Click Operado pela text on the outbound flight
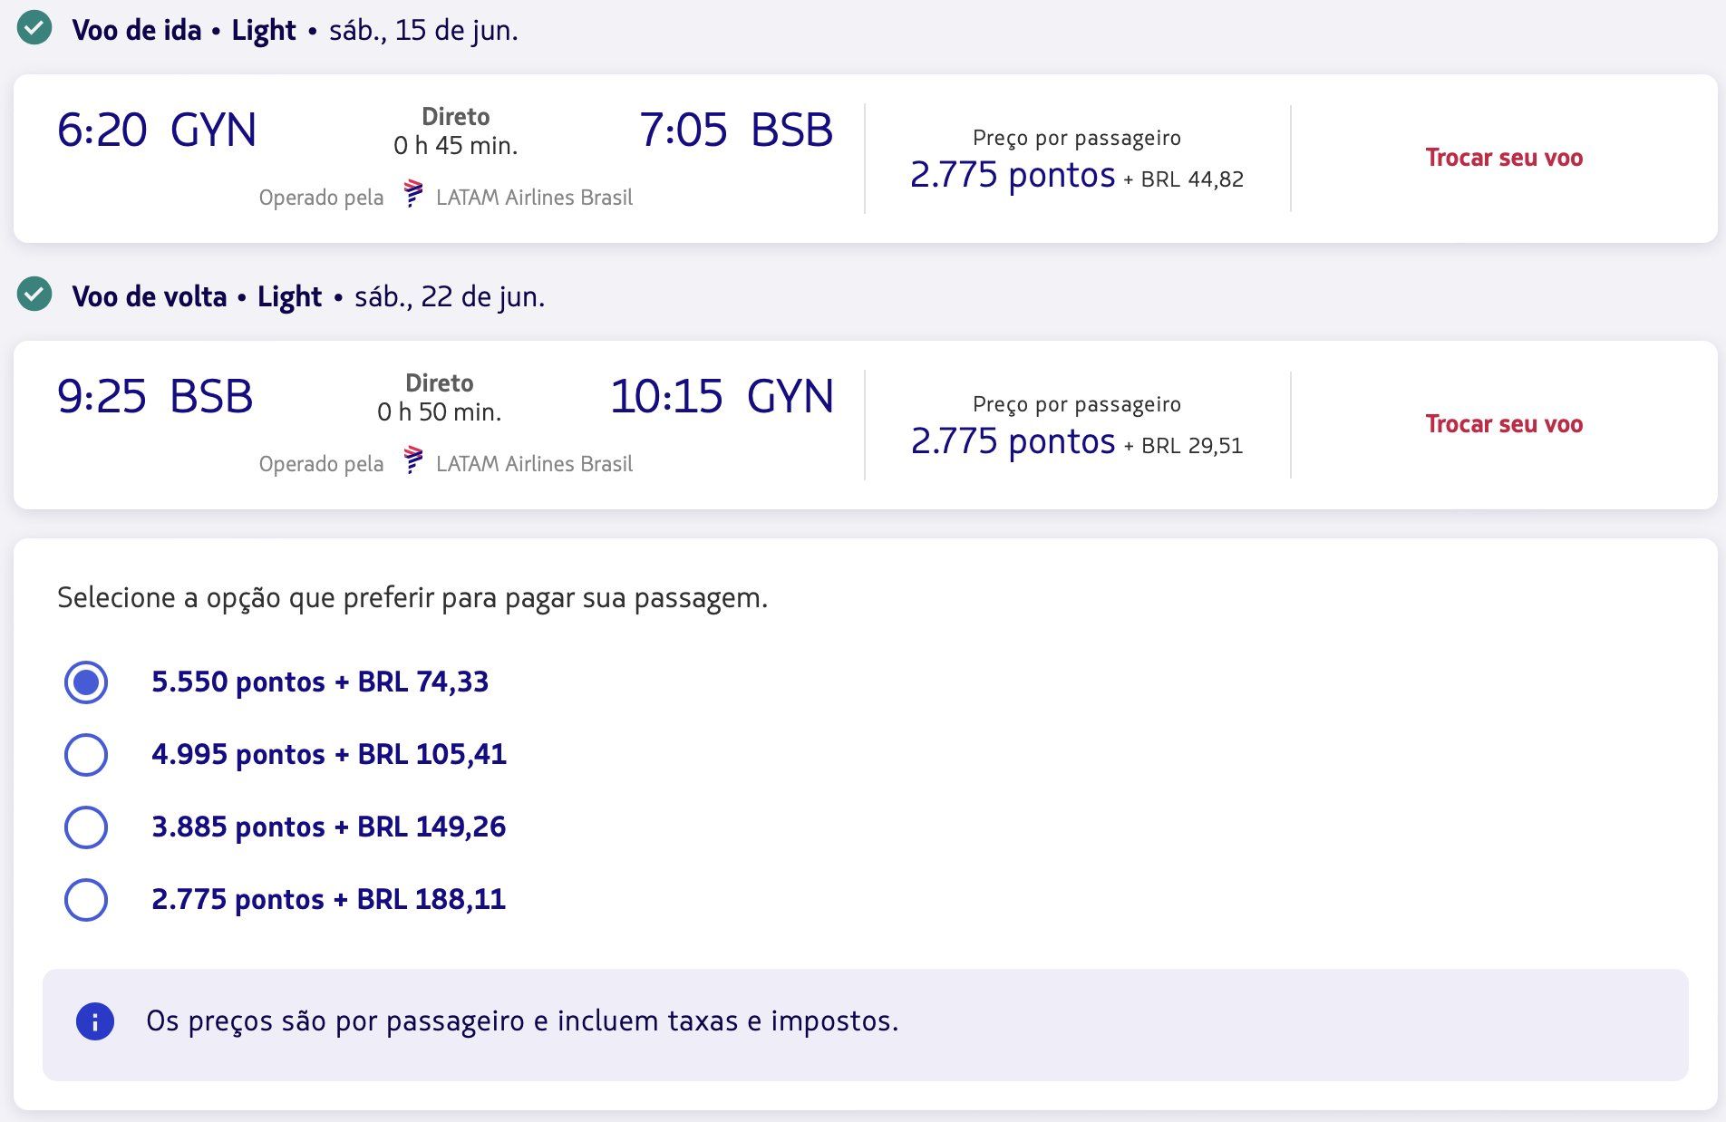1726x1122 pixels. click(x=321, y=198)
